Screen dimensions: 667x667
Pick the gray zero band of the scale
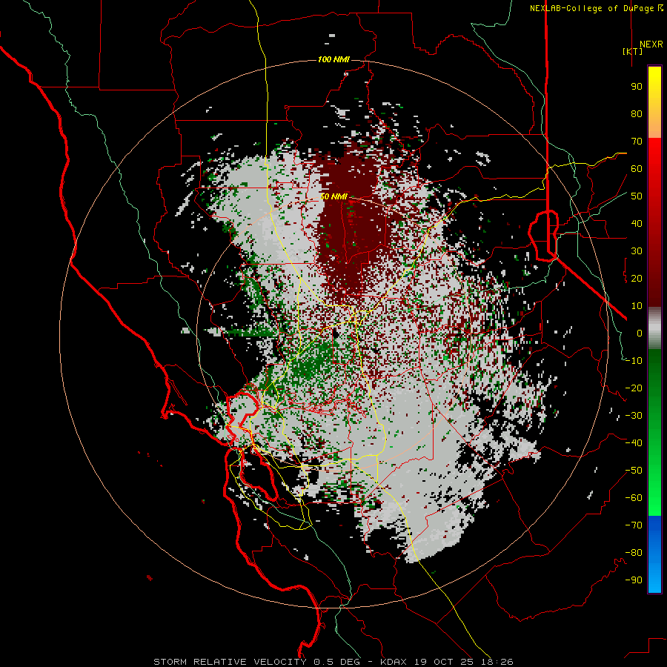654,328
